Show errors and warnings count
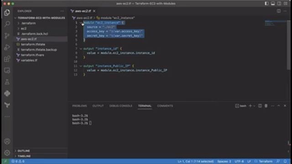Screen dimensions: 292x164 coord(18,161)
